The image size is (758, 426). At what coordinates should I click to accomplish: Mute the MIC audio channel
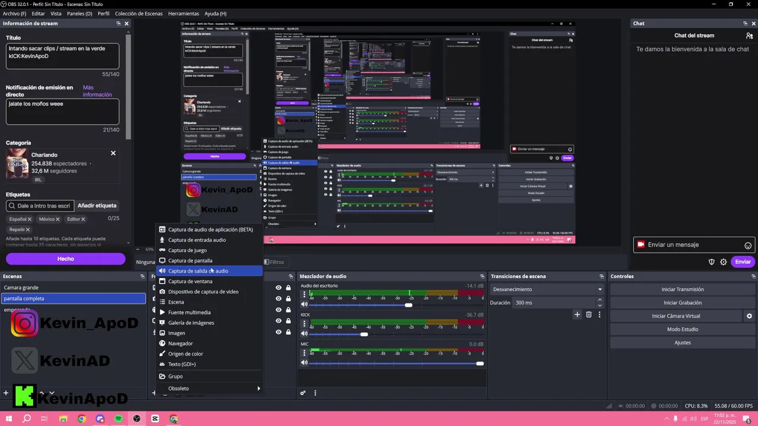(x=304, y=363)
